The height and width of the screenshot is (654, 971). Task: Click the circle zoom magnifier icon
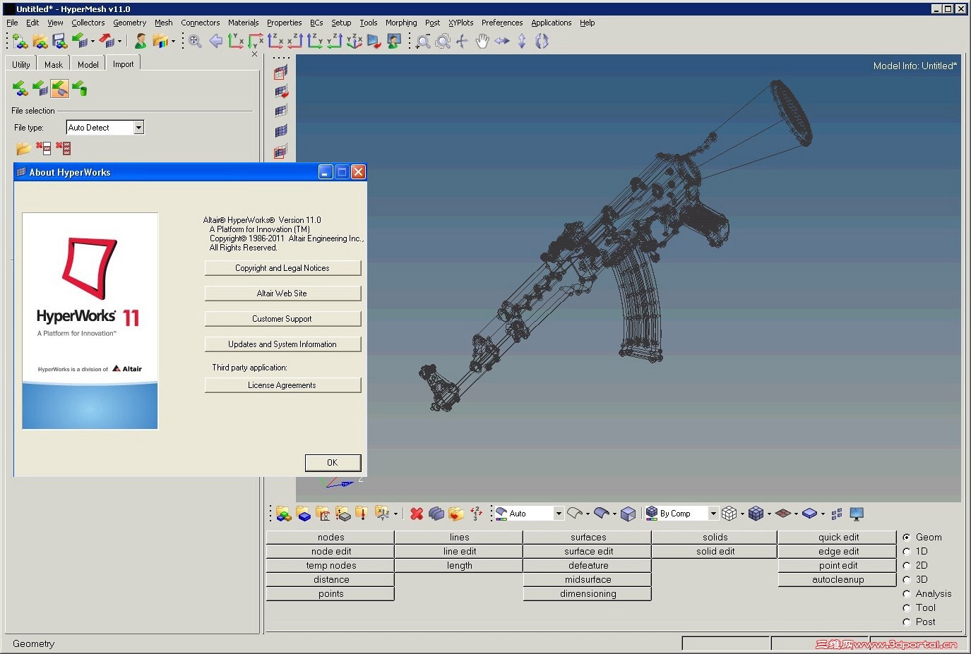(x=443, y=42)
